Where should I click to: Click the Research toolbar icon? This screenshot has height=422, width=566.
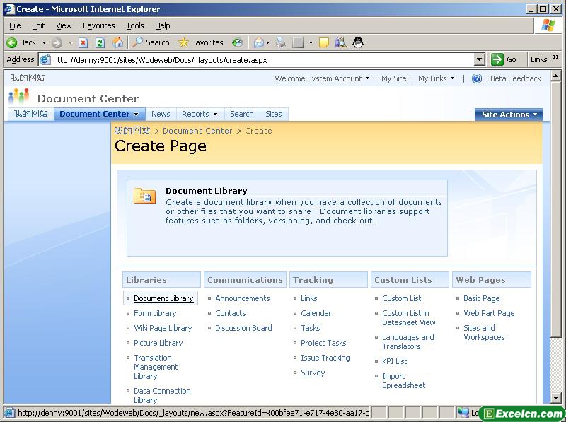[x=340, y=42]
